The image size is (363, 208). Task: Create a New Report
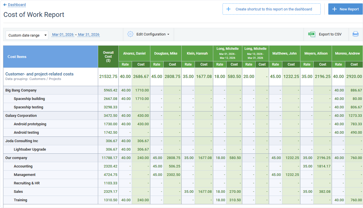[x=346, y=9]
